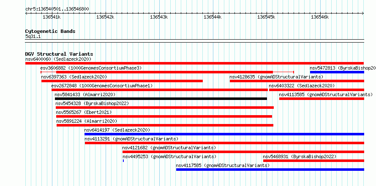Open nsv5891224 (Almarri2020) label
376x186 pixels.
pyautogui.click(x=87, y=121)
